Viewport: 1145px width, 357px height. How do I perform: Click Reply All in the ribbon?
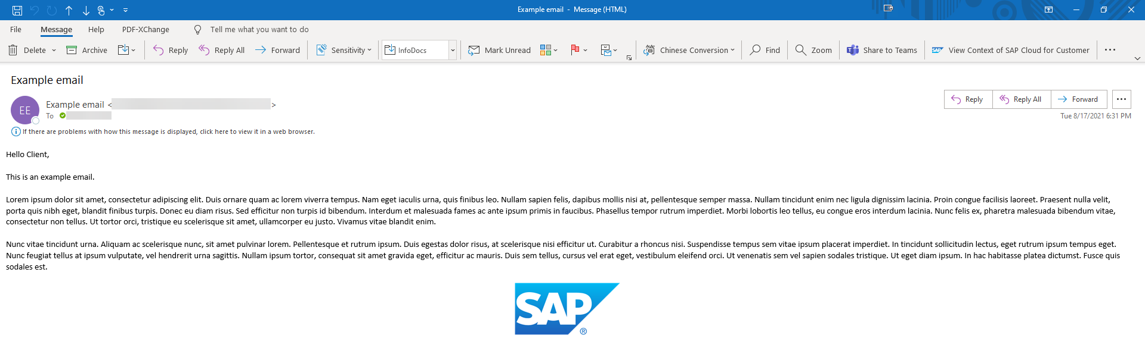(222, 50)
